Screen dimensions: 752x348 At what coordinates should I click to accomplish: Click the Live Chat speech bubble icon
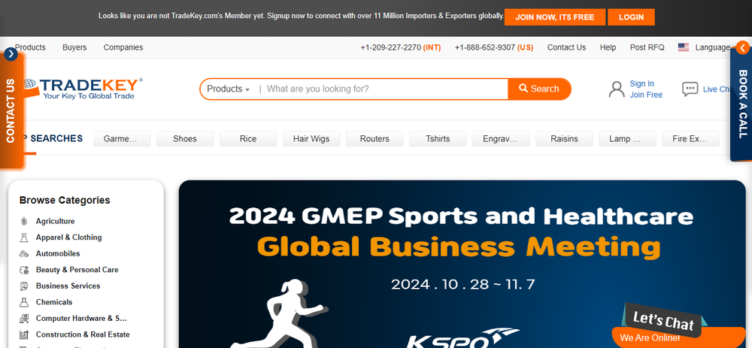[690, 89]
